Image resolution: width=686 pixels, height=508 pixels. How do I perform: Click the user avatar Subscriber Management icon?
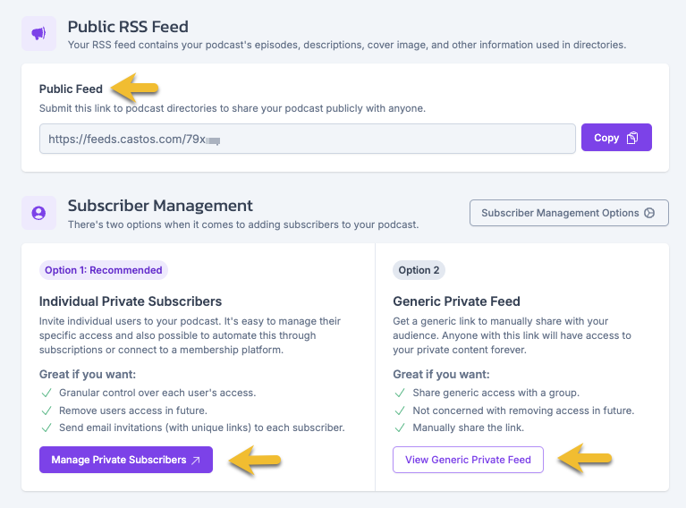point(39,213)
